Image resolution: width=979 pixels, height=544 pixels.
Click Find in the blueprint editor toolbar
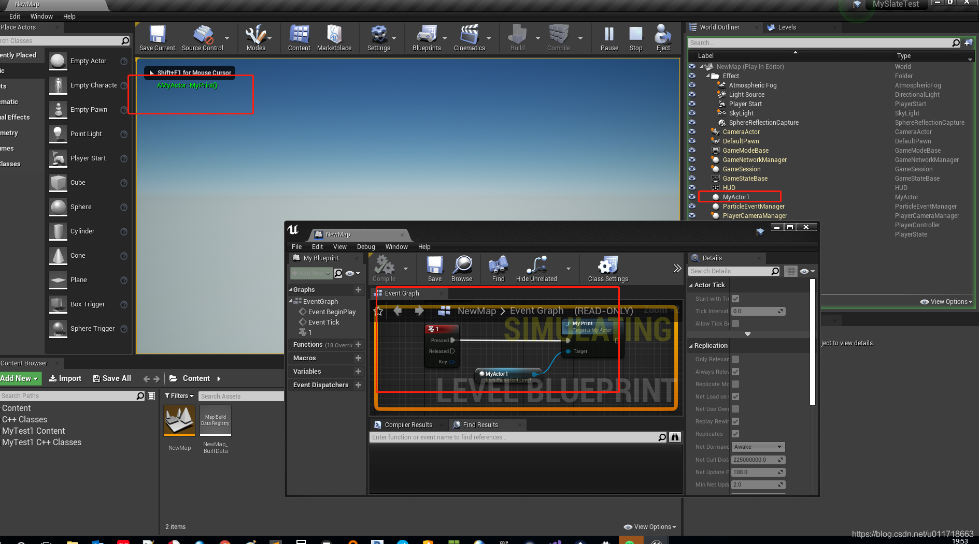tap(498, 269)
